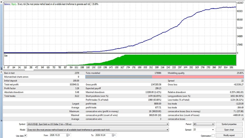Click the green Size histogram area
This screenshot has width=245, height=138.
[x=180, y=60]
